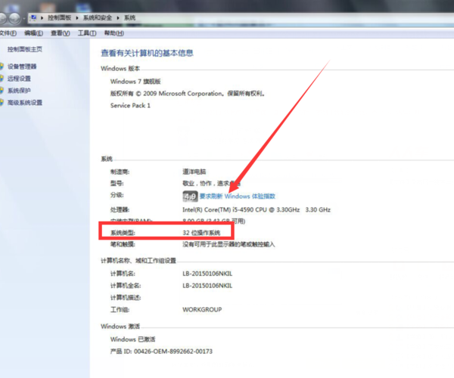Click the 32 位操作系统 value
The width and height of the screenshot is (454, 378).
coord(201,233)
